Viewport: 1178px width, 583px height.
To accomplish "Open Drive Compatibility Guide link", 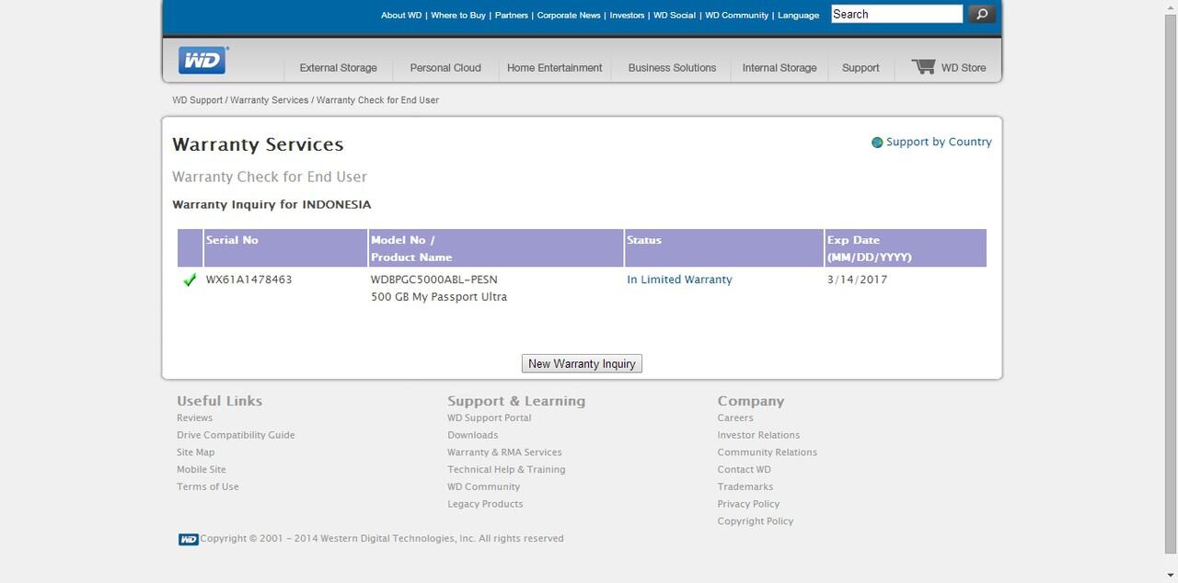I will point(236,435).
